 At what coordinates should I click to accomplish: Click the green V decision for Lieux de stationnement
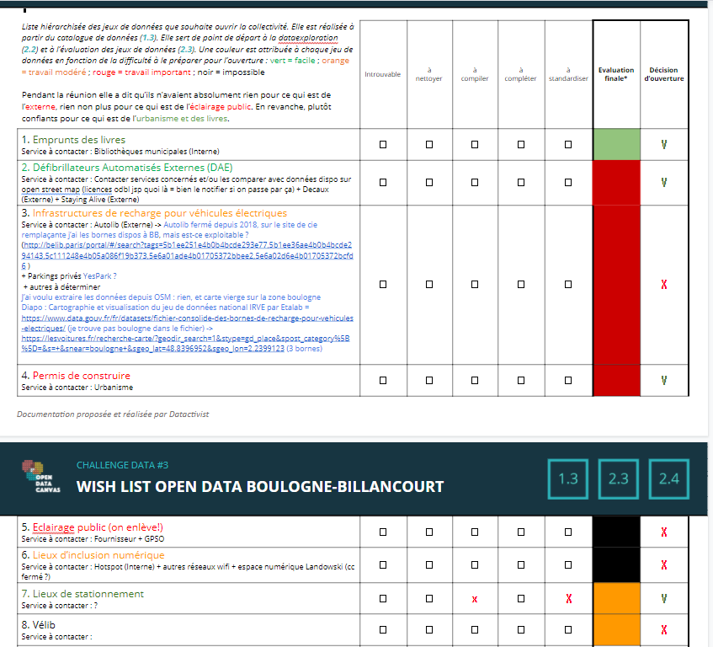coord(664,599)
